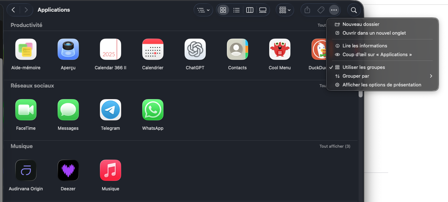Close the ellipsis action menu button
Viewport: 448px width, 202px height.
(x=334, y=10)
